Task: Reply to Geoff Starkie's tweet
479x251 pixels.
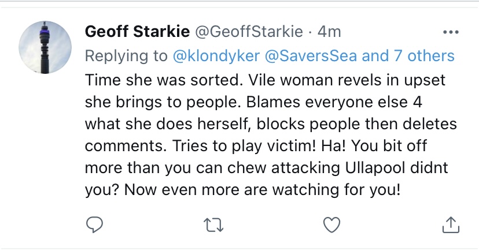Action: [94, 225]
